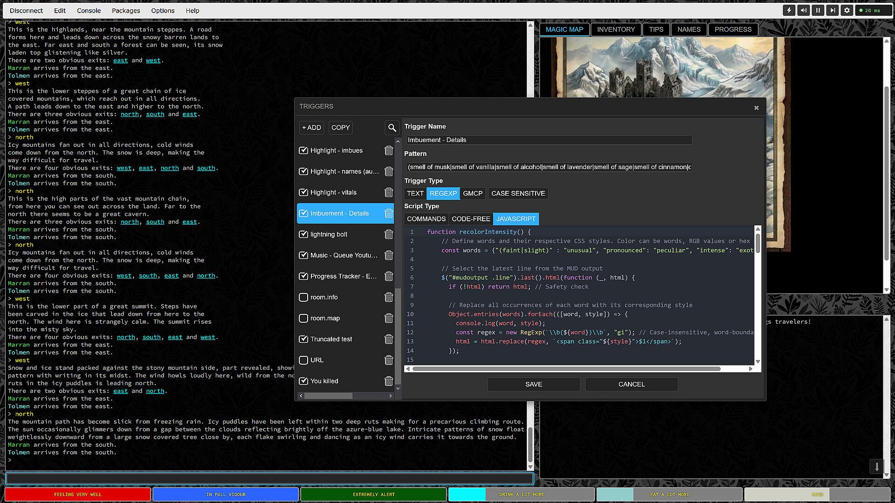Click the Pattern input field

tap(548, 167)
